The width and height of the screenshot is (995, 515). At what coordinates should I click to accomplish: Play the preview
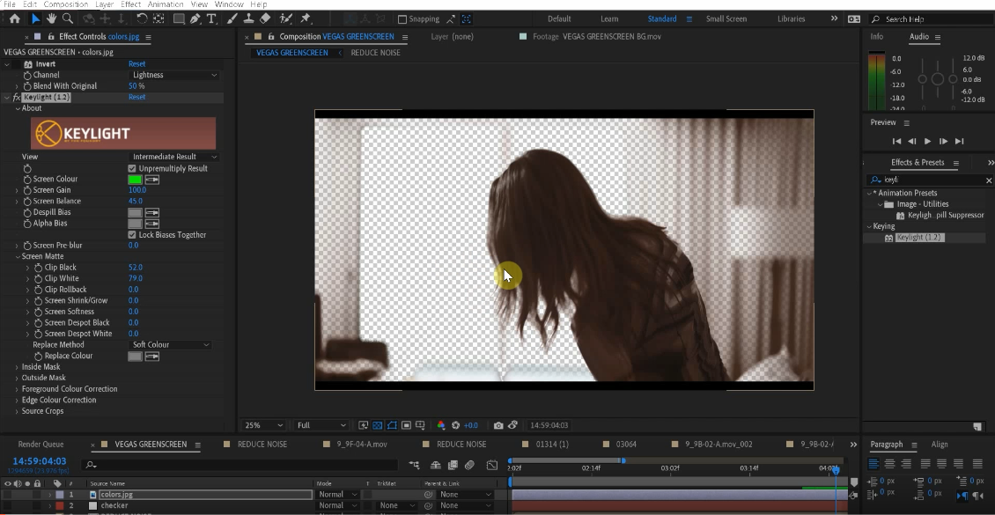tap(927, 142)
